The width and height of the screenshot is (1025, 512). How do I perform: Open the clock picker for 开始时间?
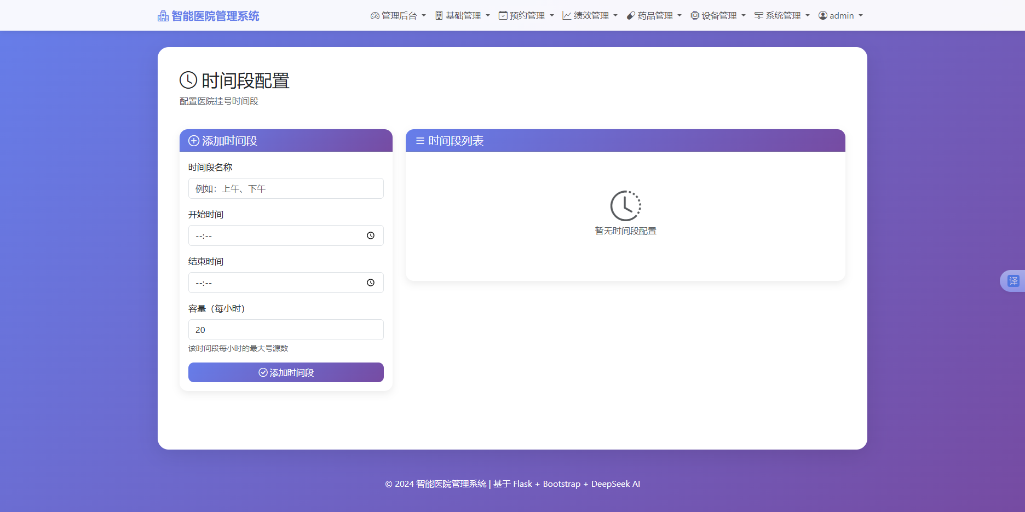(371, 235)
